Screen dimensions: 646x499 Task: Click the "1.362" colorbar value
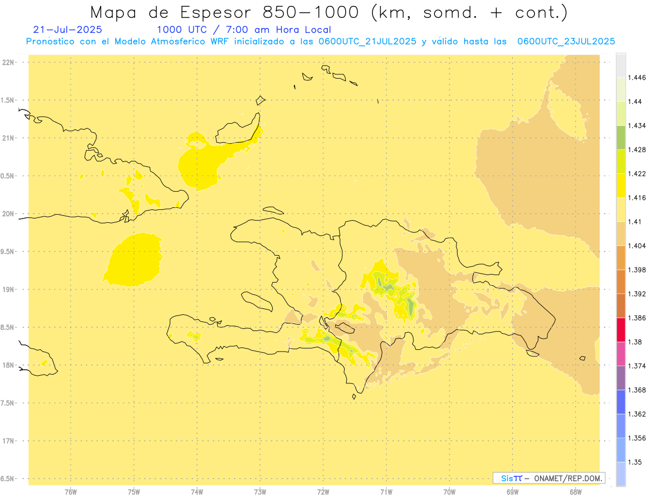click(x=638, y=414)
